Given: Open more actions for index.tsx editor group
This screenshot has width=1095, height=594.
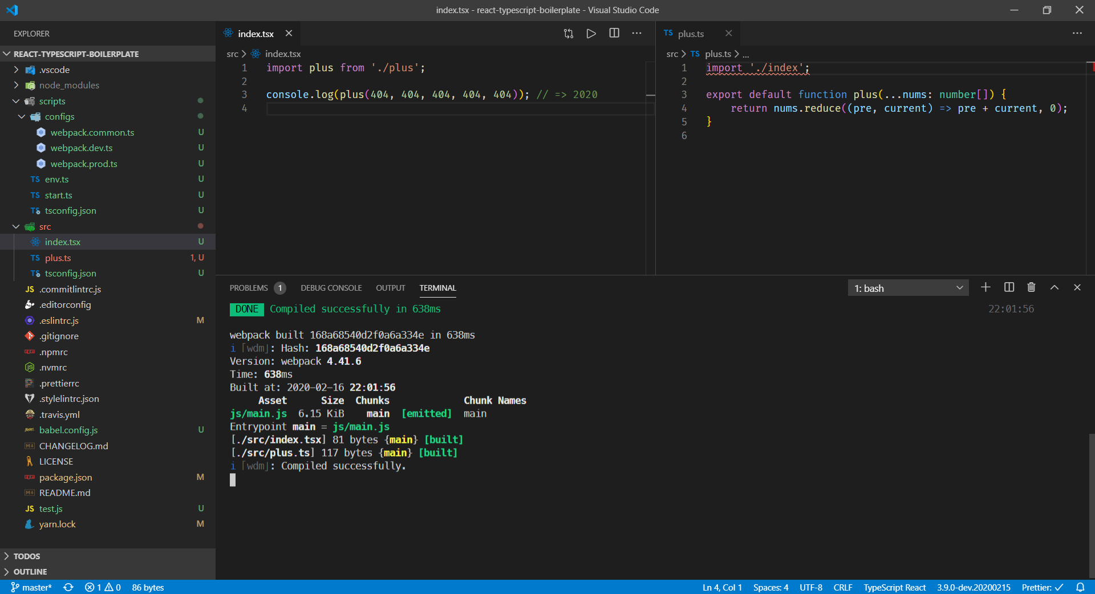Looking at the screenshot, I should tap(637, 34).
